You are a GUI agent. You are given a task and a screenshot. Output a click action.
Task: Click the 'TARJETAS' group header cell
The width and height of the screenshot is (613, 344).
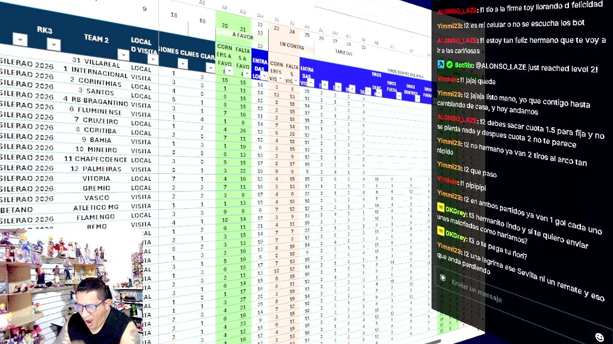click(x=343, y=53)
